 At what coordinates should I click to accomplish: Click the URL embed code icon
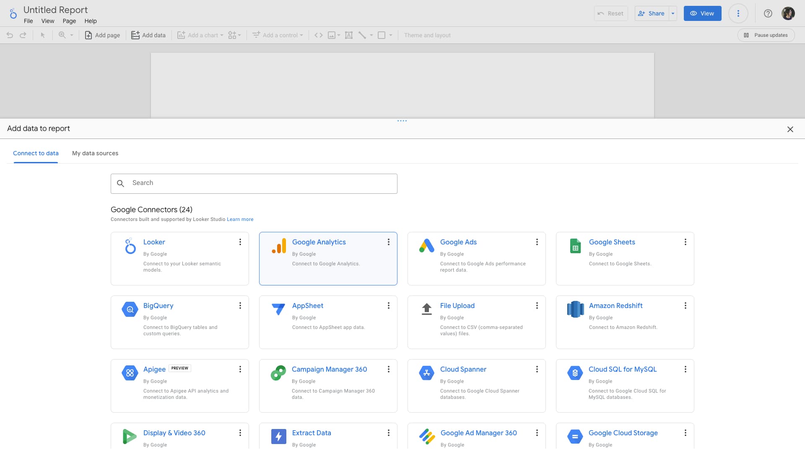(319, 35)
